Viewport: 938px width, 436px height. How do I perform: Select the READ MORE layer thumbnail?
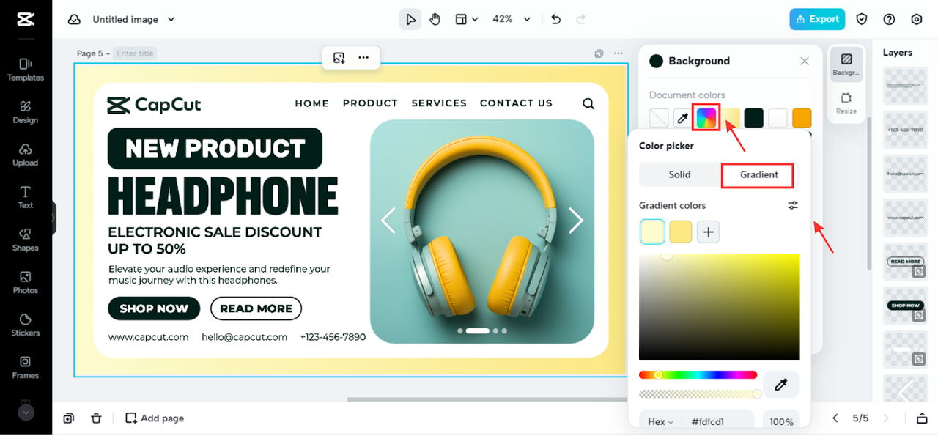[906, 262]
